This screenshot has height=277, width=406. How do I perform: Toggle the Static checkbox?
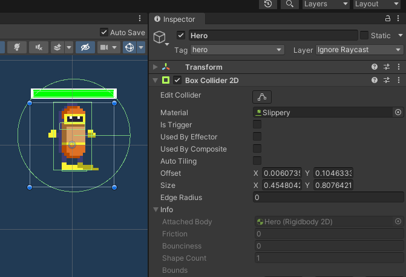(364, 35)
